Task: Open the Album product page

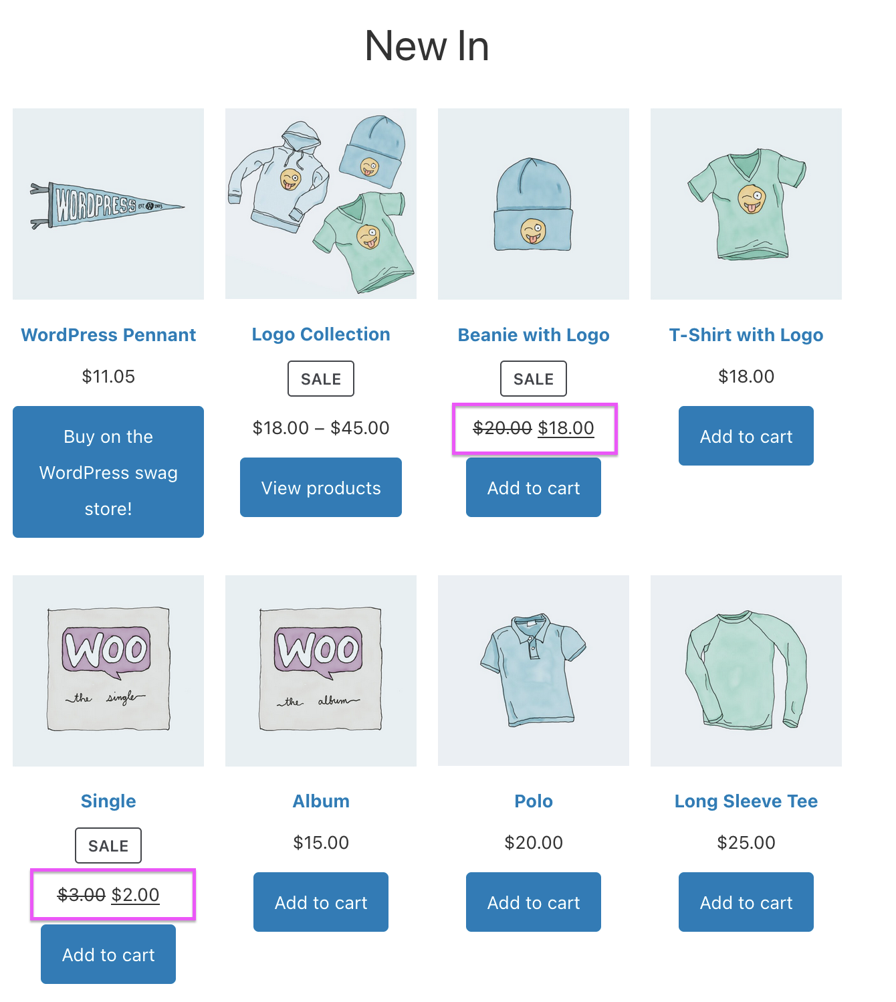Action: point(320,801)
